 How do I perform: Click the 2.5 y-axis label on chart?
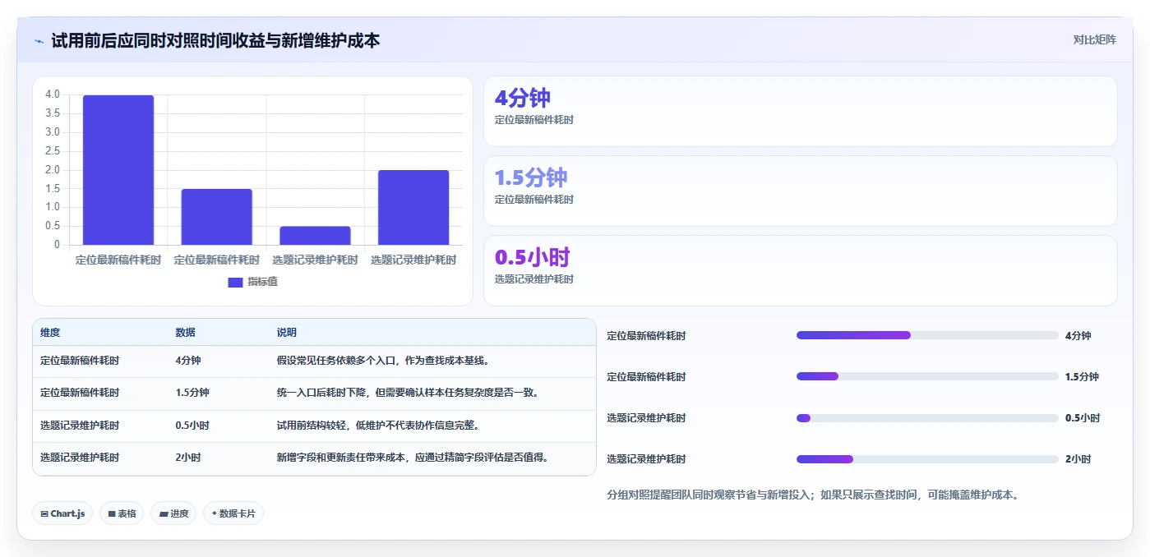tap(53, 151)
